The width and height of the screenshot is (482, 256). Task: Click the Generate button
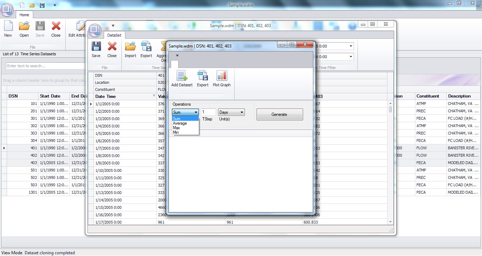[x=279, y=114]
